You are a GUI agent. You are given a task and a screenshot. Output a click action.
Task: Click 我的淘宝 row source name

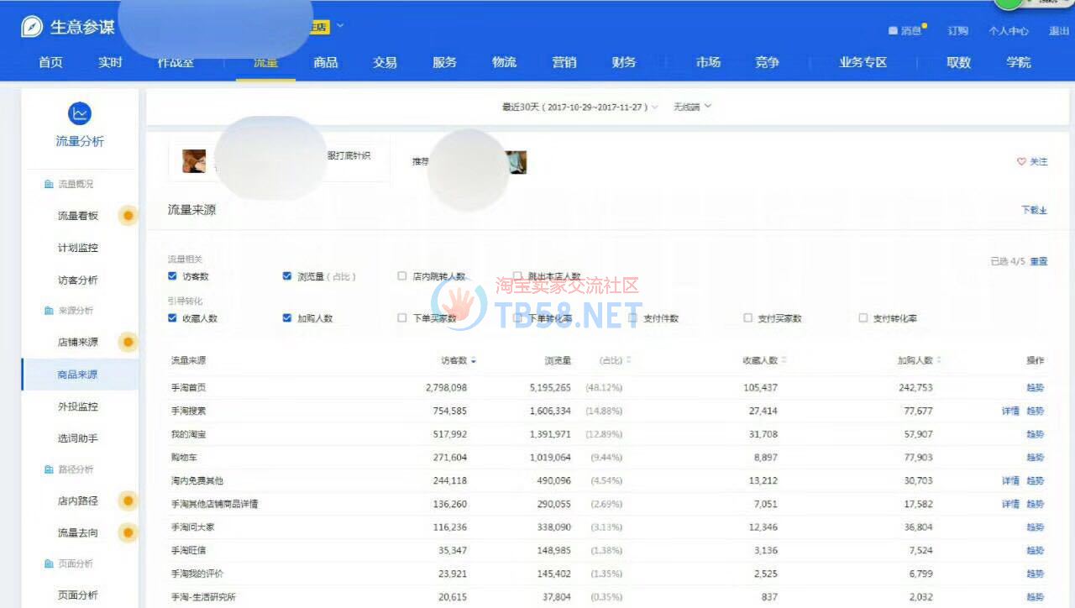(188, 435)
